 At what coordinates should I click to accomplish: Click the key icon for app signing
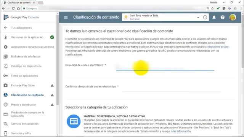[6, 76]
